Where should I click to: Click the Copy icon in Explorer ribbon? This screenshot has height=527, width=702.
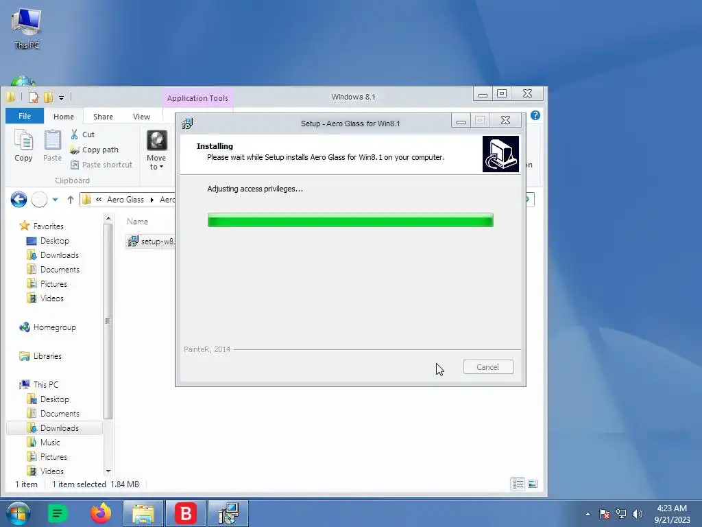coord(23,145)
